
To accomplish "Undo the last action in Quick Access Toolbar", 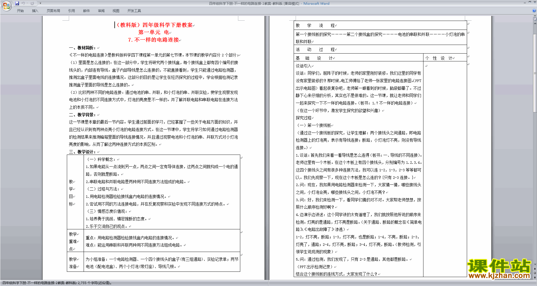I will click(x=23, y=3).
